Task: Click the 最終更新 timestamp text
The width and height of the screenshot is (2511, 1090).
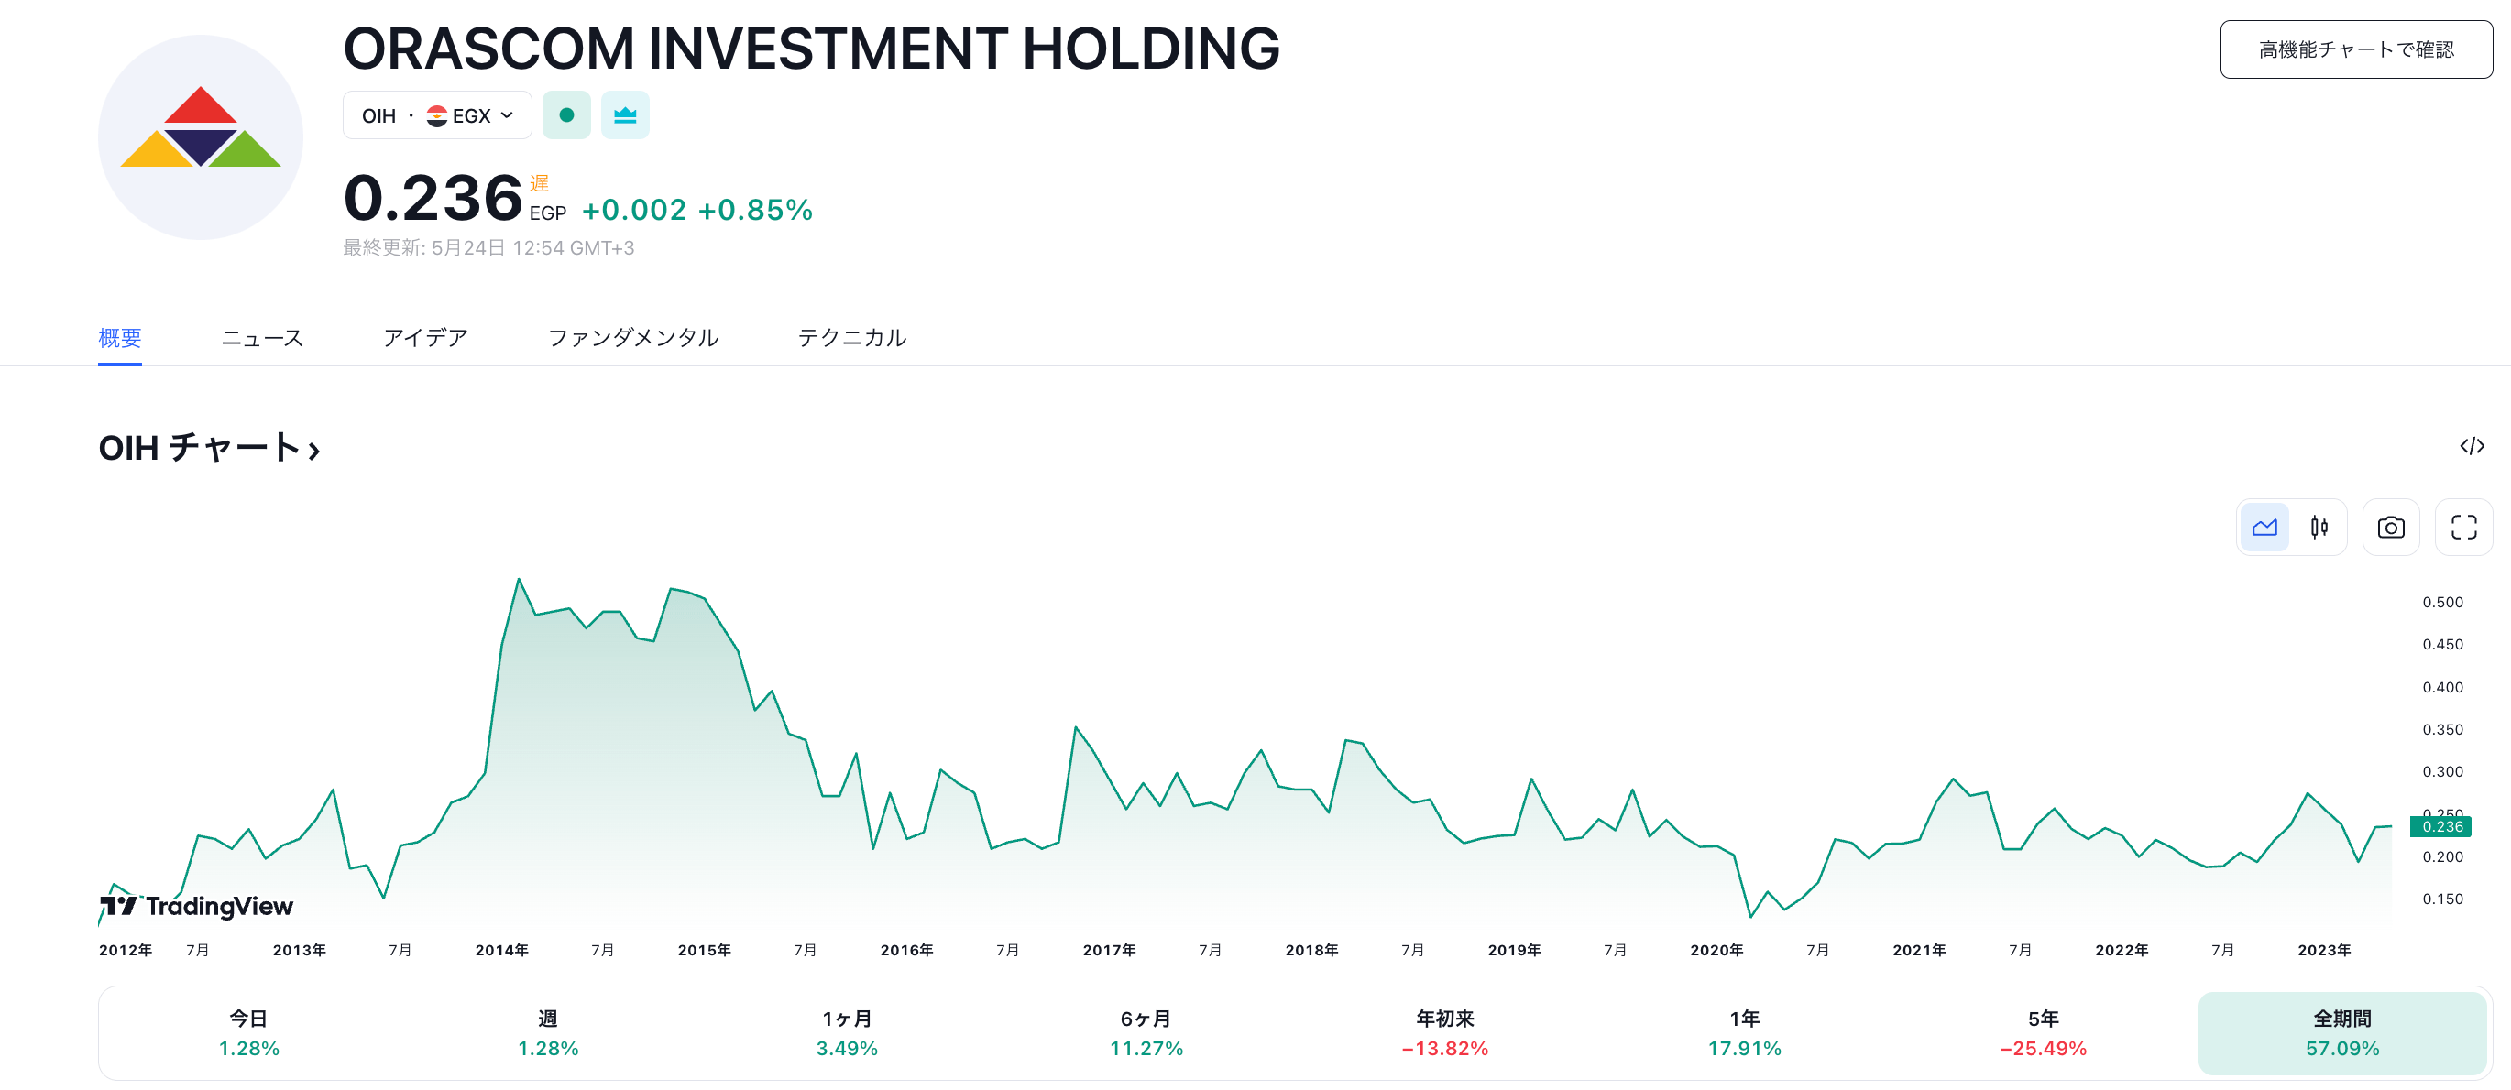Action: (x=488, y=247)
